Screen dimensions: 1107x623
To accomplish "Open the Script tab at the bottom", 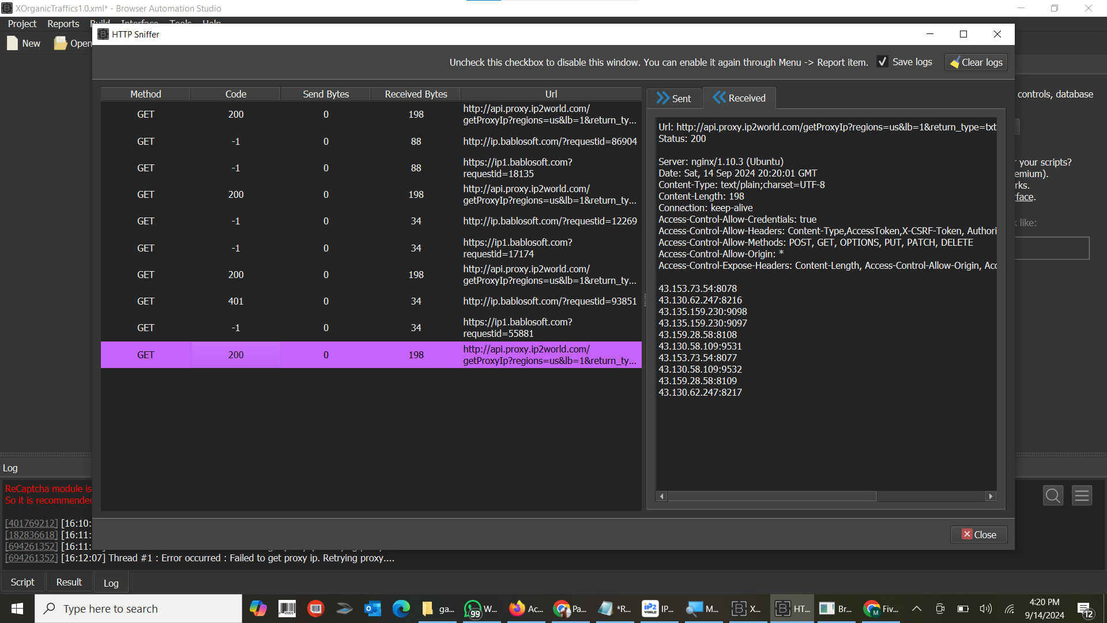I will 22,581.
